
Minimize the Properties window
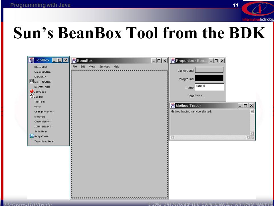tap(211, 61)
